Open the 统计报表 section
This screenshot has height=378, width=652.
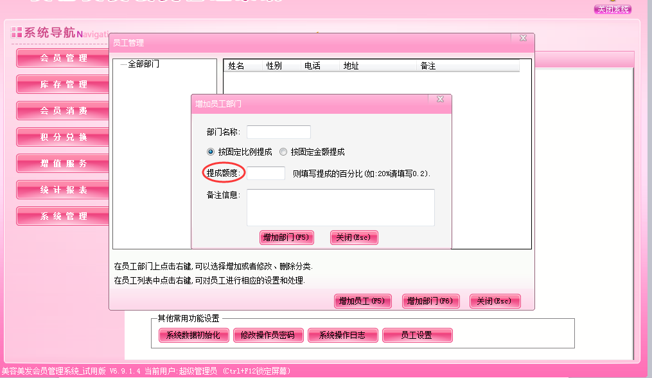[62, 190]
